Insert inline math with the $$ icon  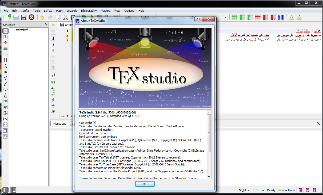[x=53, y=83]
